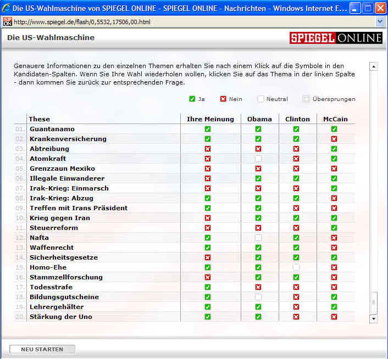The height and width of the screenshot is (359, 388).
Task: Click the Obama column header
Action: click(x=259, y=119)
